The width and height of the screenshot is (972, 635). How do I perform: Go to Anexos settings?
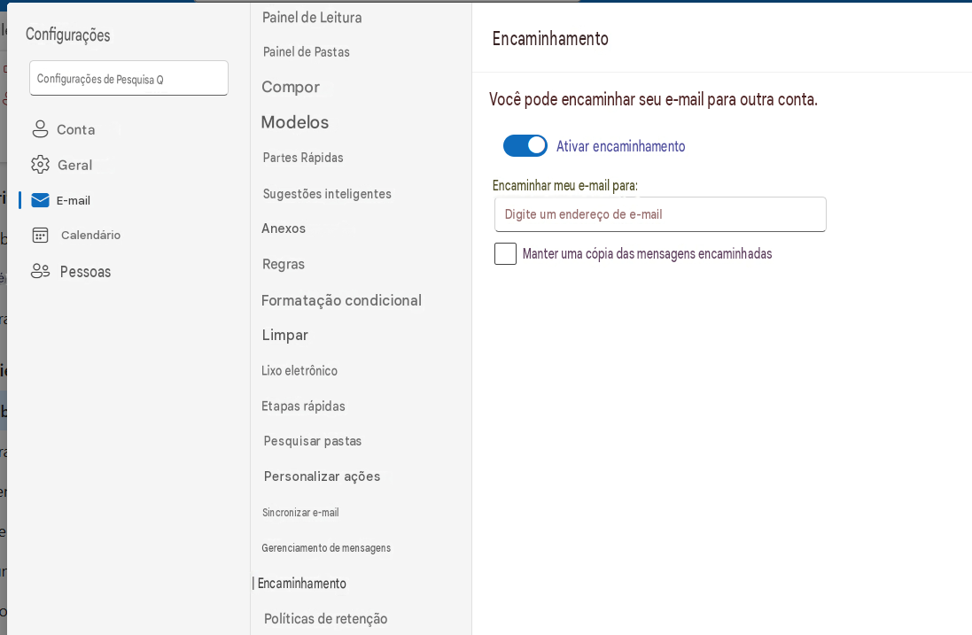point(284,228)
